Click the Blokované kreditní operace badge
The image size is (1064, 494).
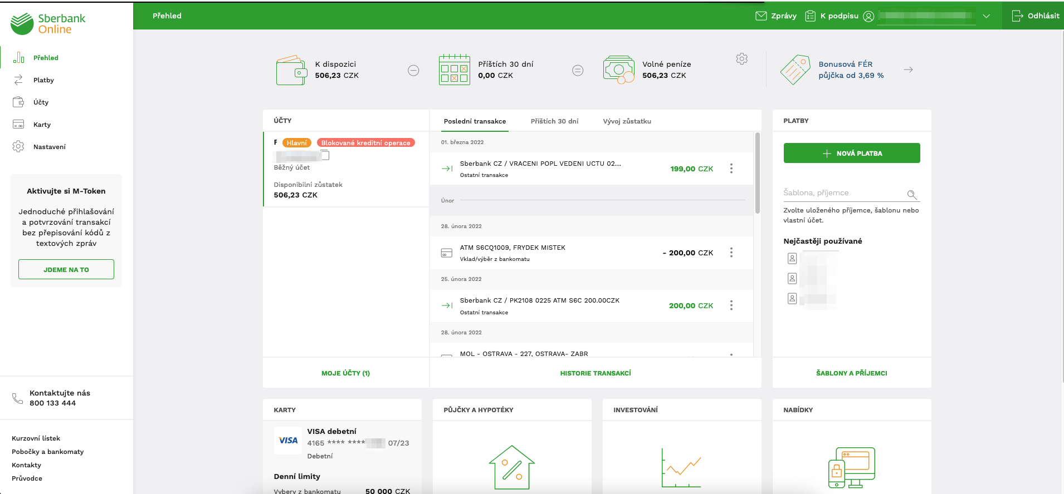(x=365, y=143)
